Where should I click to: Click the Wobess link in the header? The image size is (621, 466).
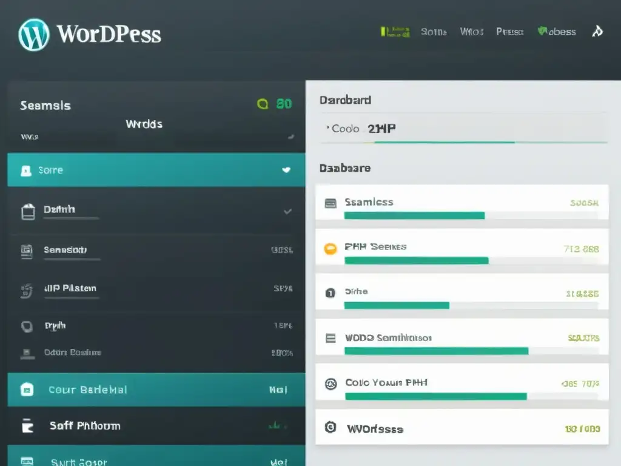[557, 32]
